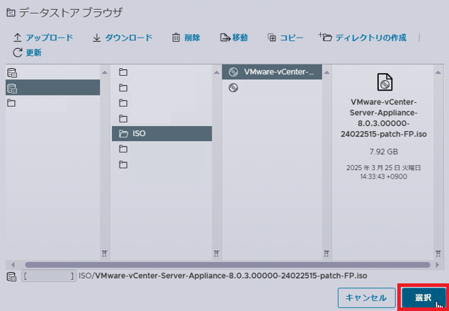Screen dimensions: 449x311
Task: Click the horizontal scrollbar track
Action: (212, 265)
